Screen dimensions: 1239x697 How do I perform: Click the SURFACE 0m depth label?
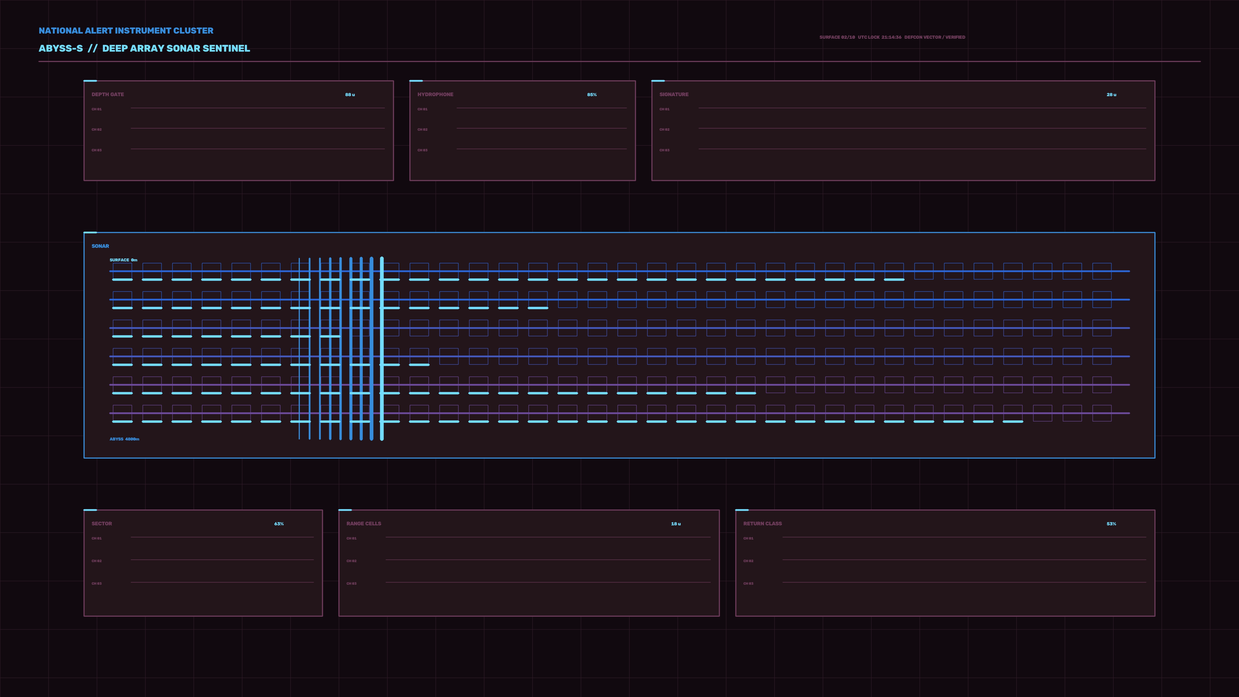(x=124, y=260)
